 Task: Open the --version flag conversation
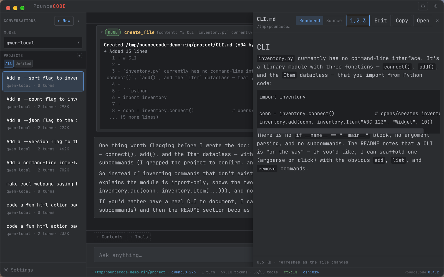43,145
